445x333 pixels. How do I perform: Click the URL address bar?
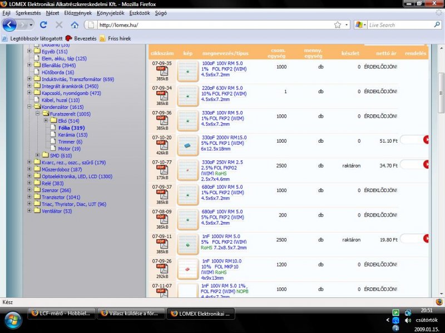216,25
